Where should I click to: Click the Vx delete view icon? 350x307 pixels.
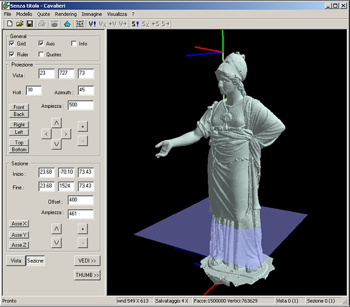102,24
